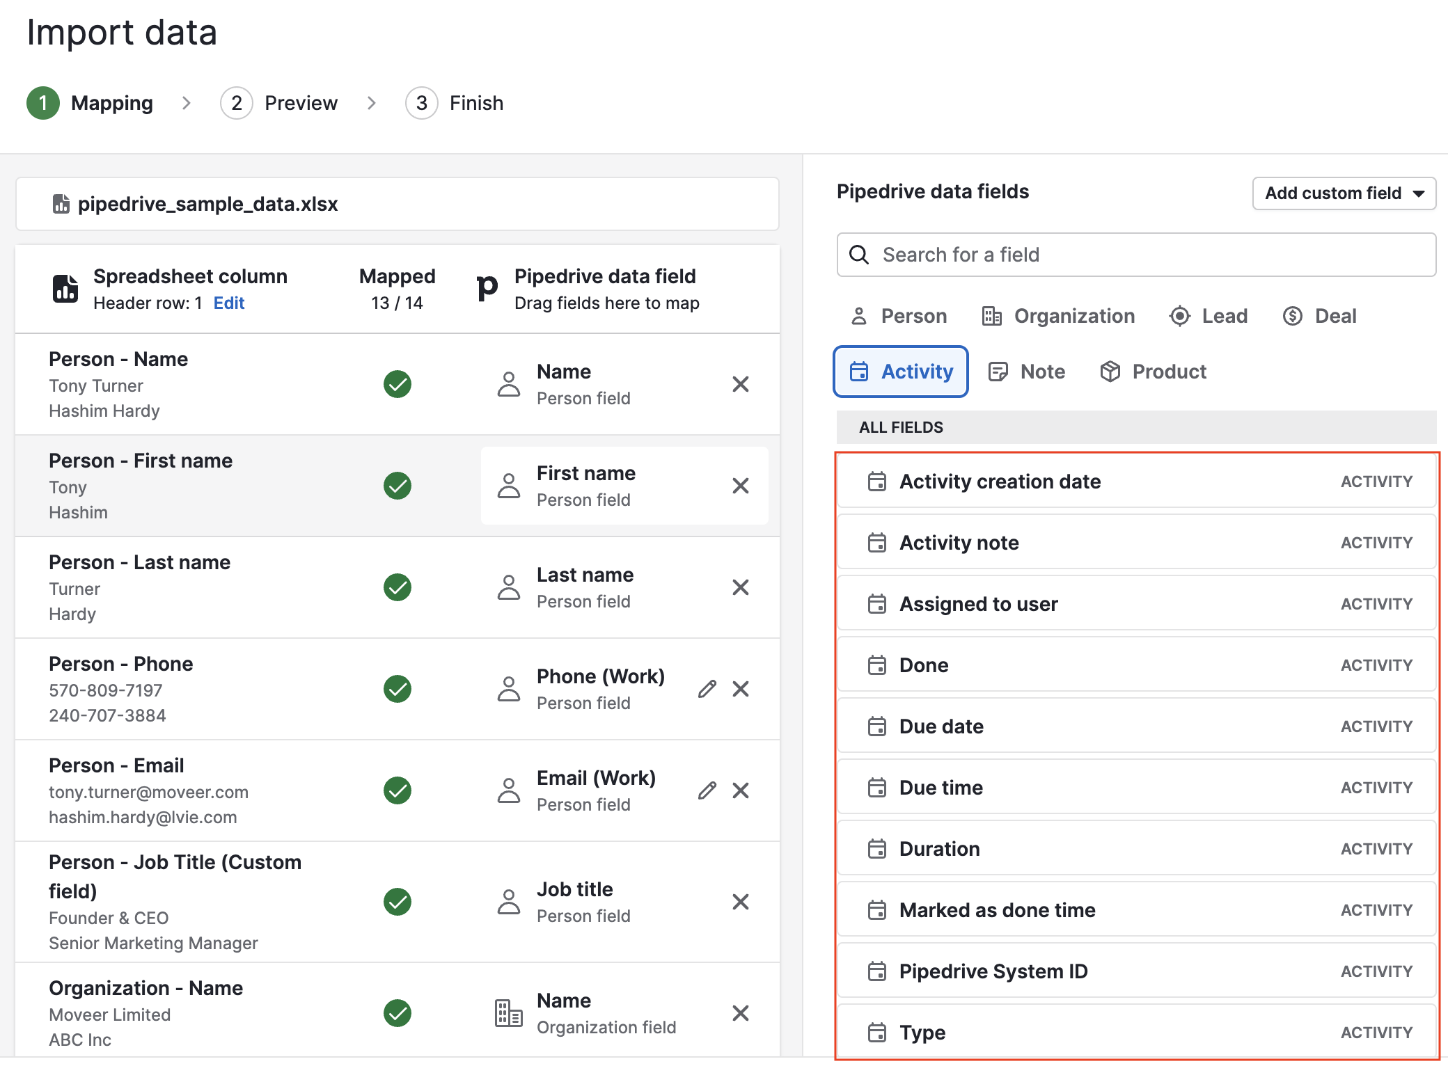
Task: Go to the Preview step
Action: [279, 102]
